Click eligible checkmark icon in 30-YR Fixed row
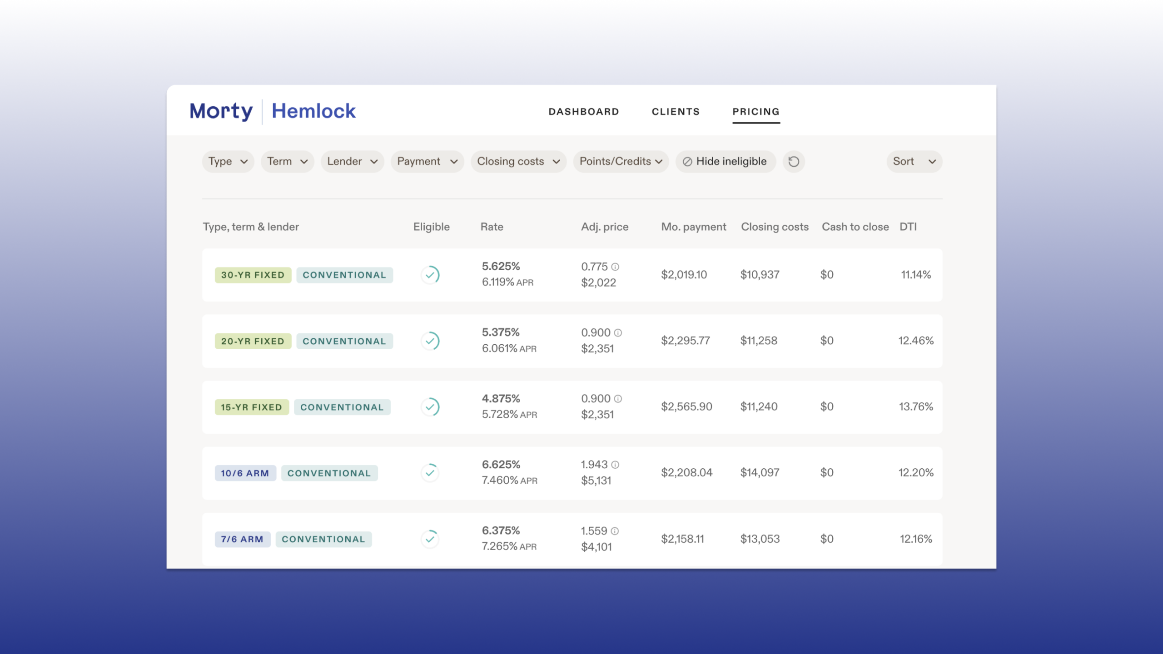The width and height of the screenshot is (1163, 654). (x=430, y=275)
